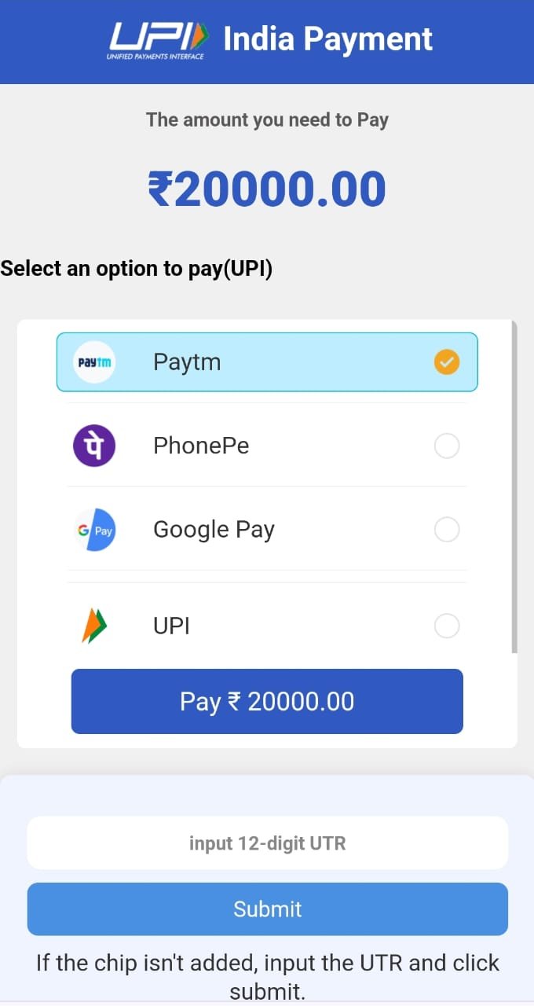The width and height of the screenshot is (534, 1006).
Task: Click the UTR submission instruction text
Action: pos(267,975)
